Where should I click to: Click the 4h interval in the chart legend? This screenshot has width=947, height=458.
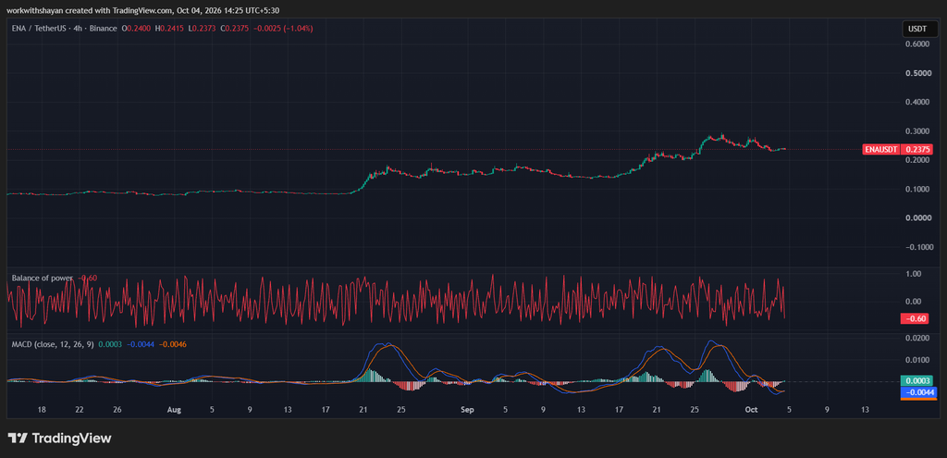click(78, 28)
